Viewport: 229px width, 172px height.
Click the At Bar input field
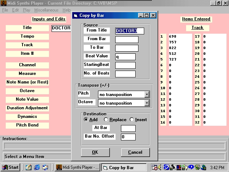click(x=128, y=128)
